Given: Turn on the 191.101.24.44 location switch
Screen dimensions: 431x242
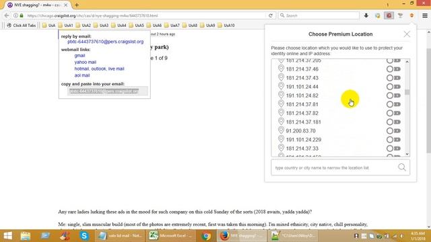Looking at the screenshot, I should (393, 87).
